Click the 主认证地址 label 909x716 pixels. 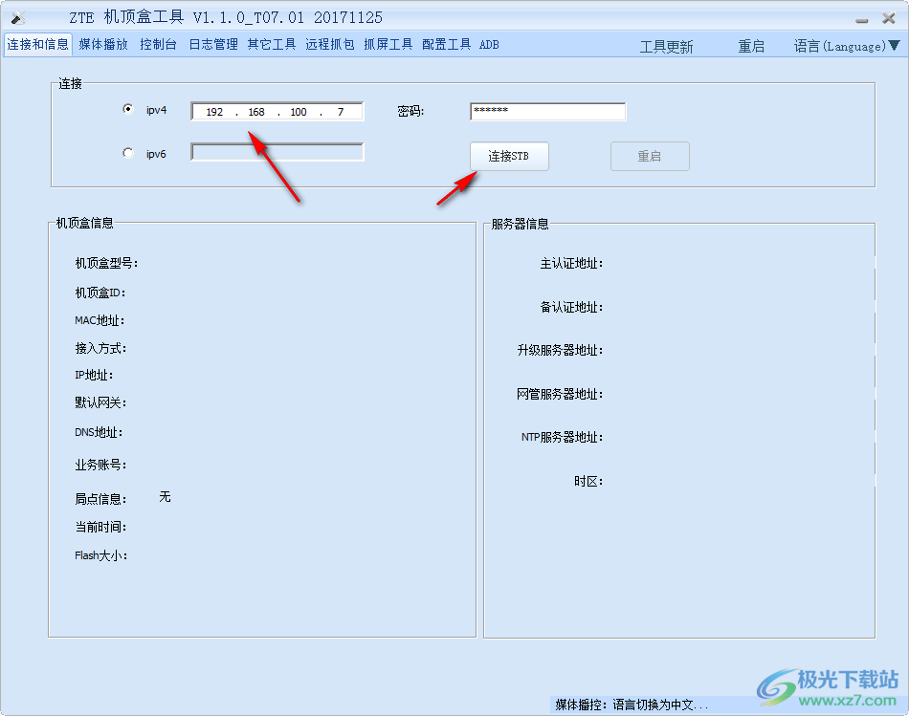[x=571, y=264]
